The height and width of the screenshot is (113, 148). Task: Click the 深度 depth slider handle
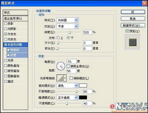click(x=70, y=33)
